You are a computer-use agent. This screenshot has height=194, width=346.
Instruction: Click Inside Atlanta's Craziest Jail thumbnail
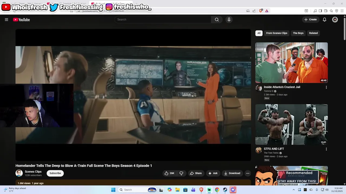[291, 63]
